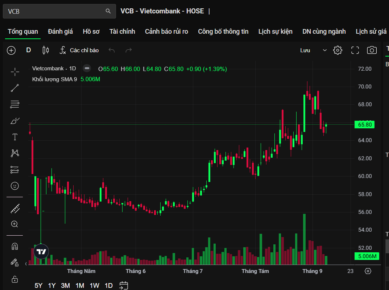This screenshot has height=290, width=389.
Task: Open the go to date calendar icon
Action: 124,285
